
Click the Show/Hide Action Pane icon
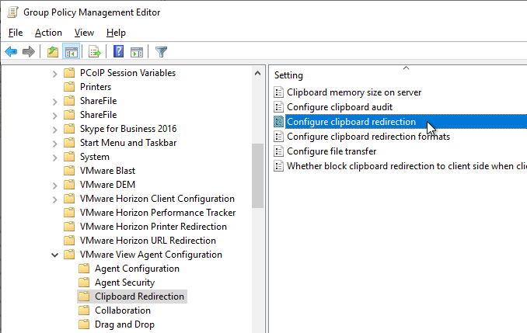(137, 52)
